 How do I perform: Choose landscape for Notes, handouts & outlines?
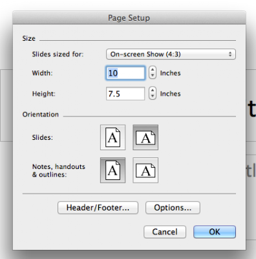pos(145,170)
